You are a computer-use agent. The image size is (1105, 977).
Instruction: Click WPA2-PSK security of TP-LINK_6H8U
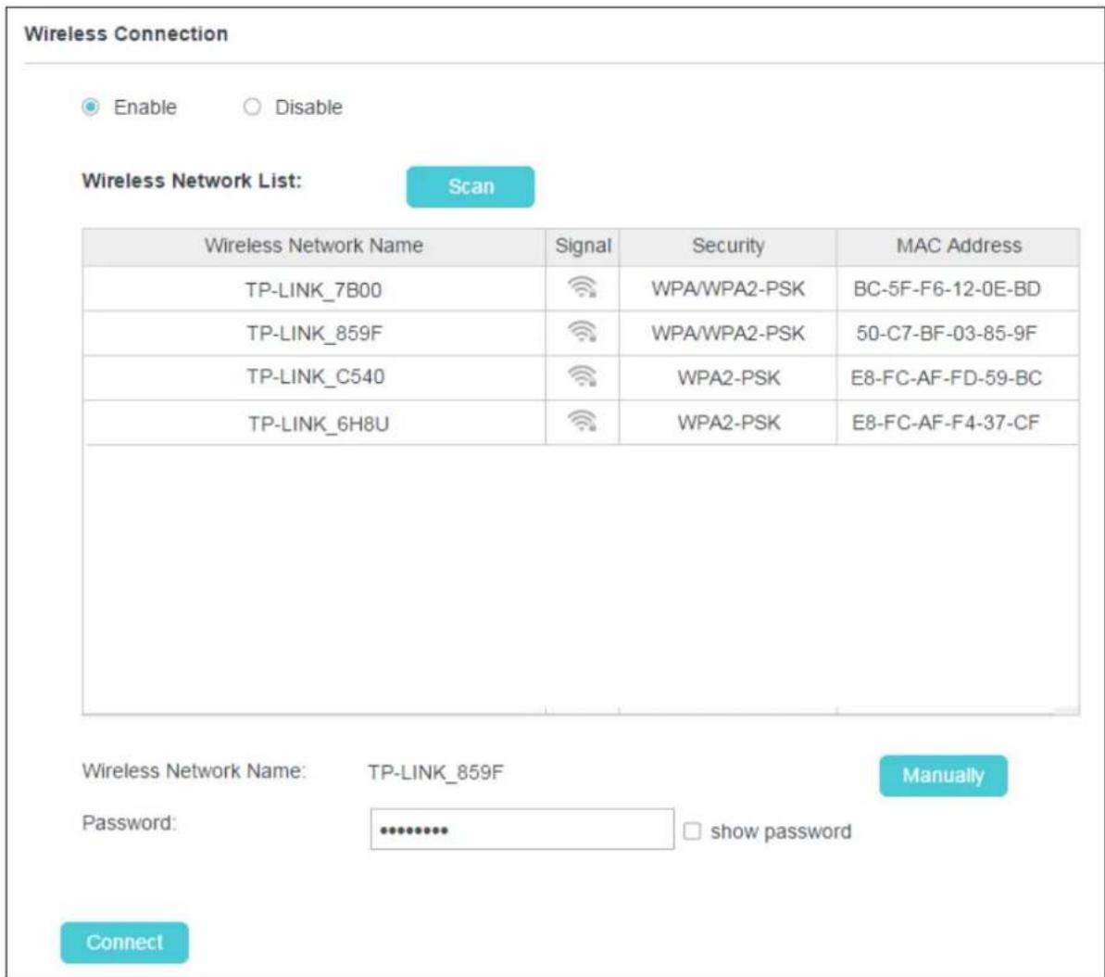[x=729, y=423]
